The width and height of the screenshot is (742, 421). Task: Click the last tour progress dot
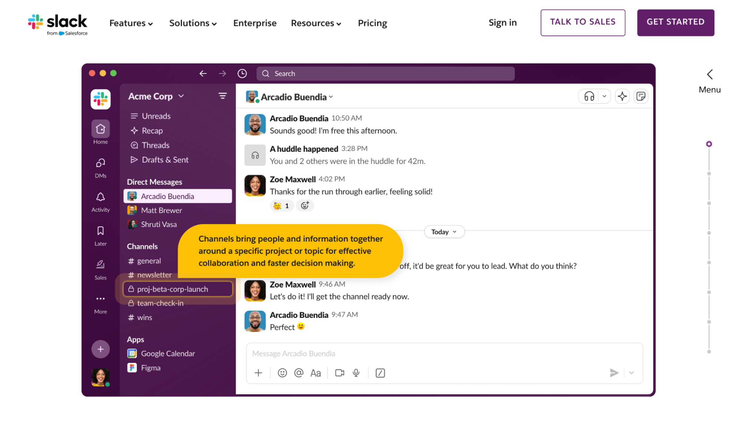pos(709,352)
